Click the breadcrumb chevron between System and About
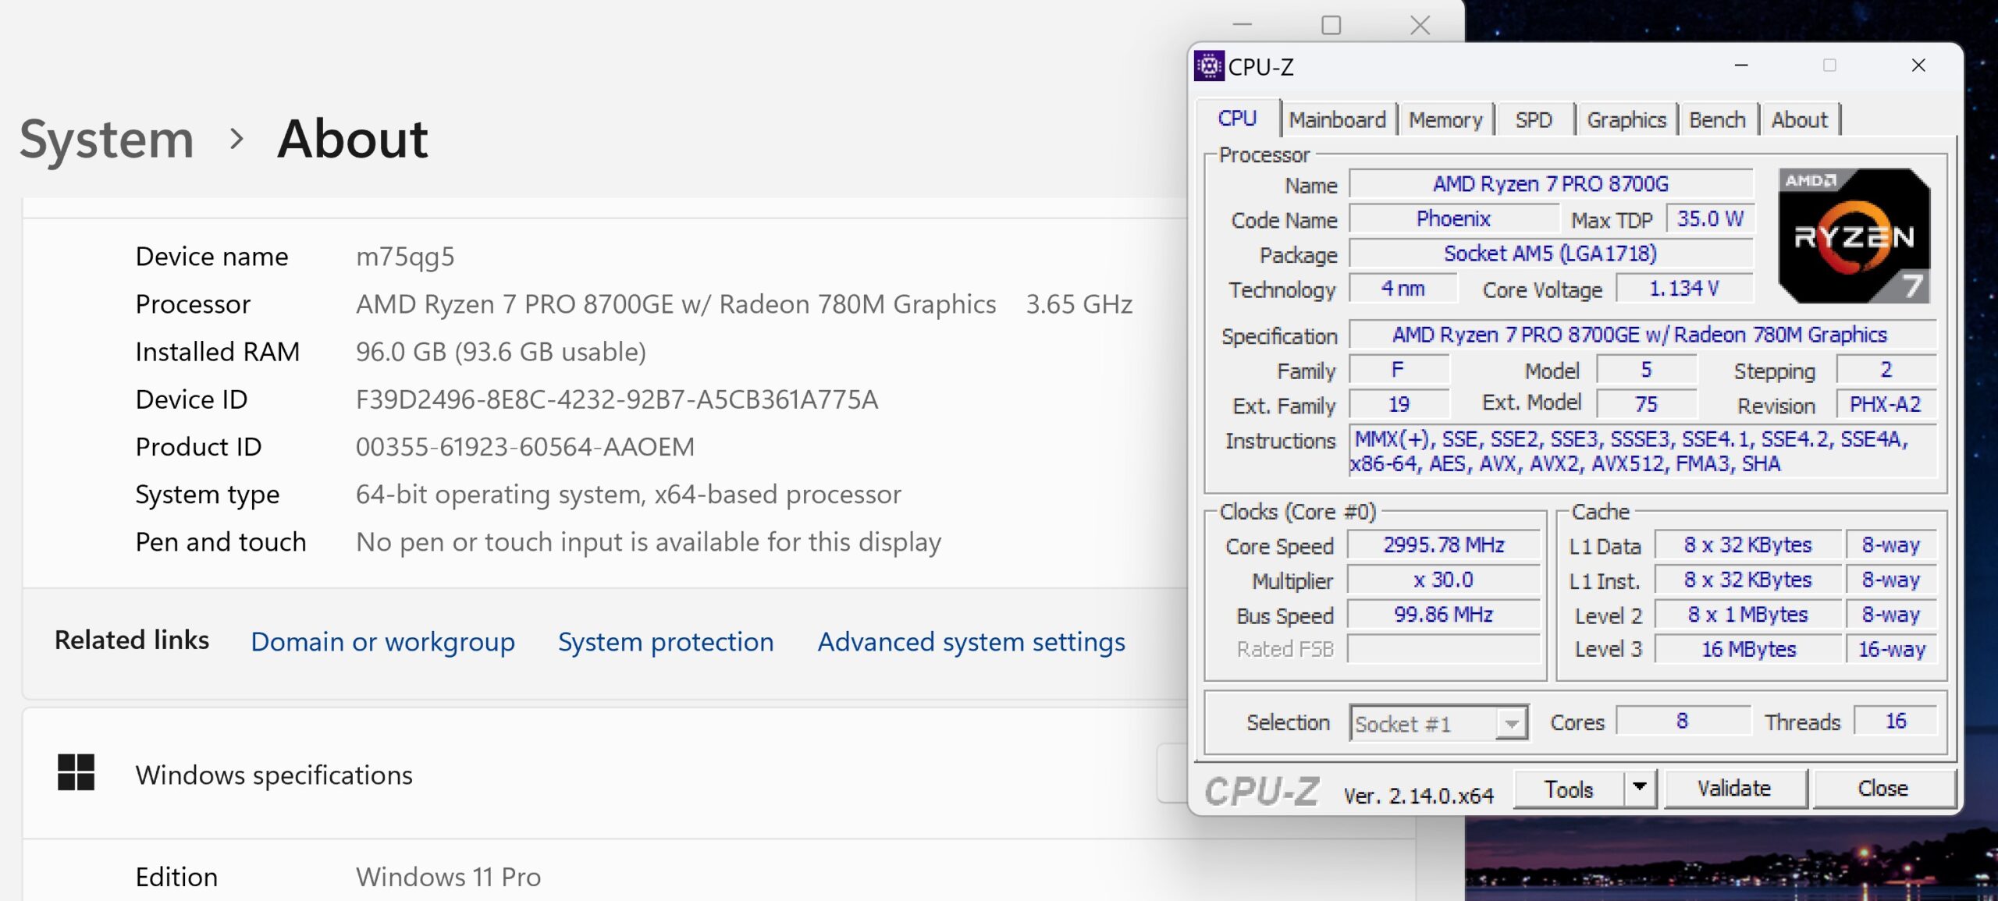 236,140
